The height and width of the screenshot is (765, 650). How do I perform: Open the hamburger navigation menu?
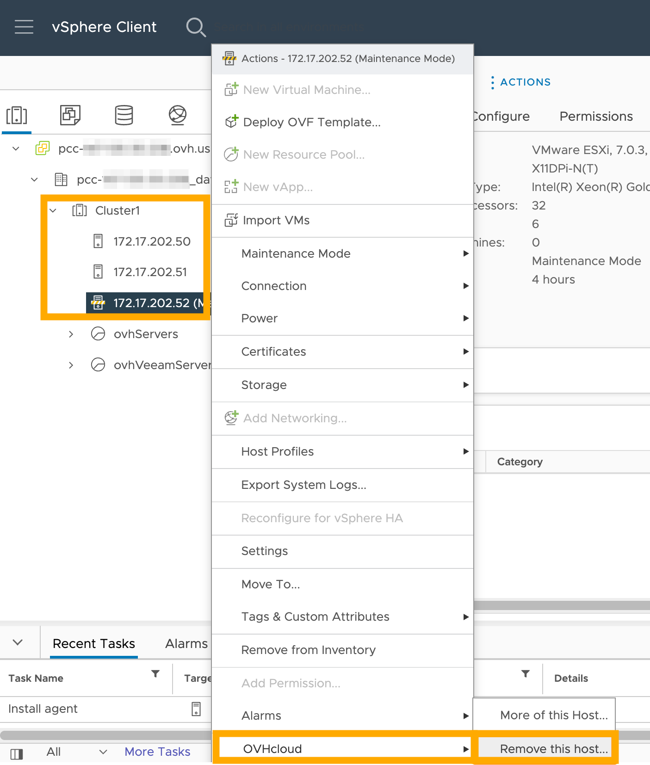[24, 27]
